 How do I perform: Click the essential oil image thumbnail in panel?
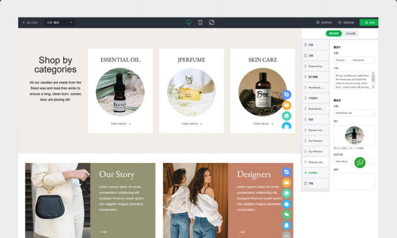click(x=354, y=135)
